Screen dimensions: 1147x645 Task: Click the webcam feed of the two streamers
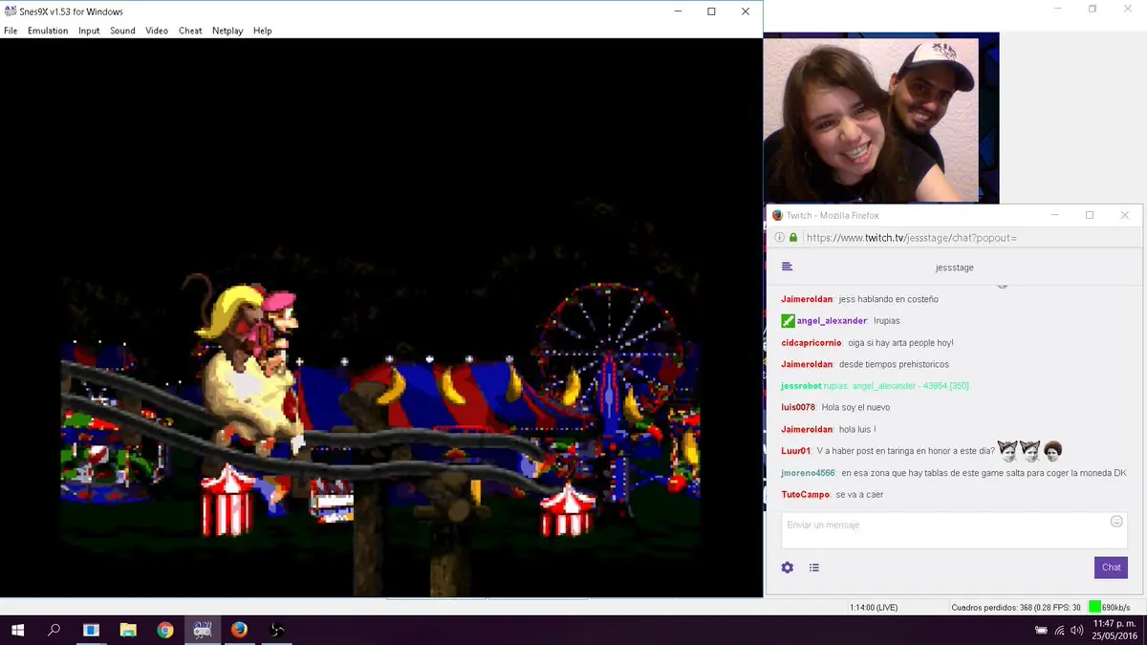coord(871,119)
